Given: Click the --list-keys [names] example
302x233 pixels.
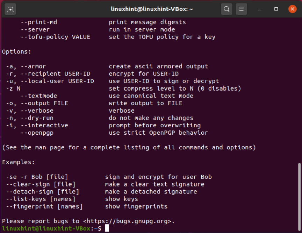Looking at the screenshot, I should (x=41, y=199).
